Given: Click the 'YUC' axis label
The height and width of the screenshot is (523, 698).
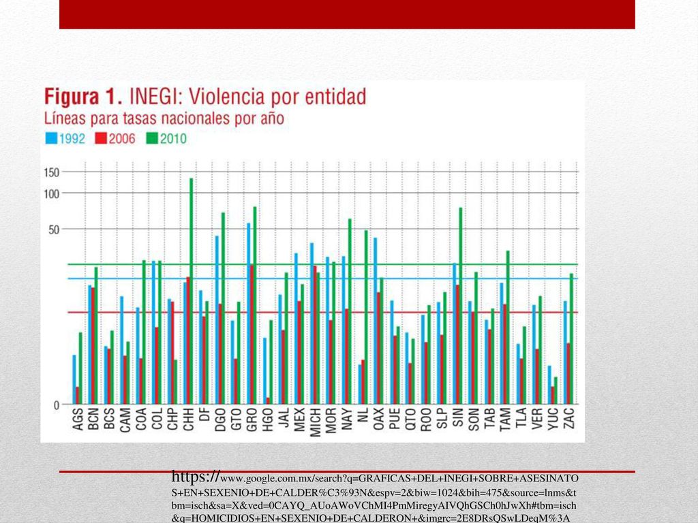Looking at the screenshot, I should pyautogui.click(x=552, y=419).
